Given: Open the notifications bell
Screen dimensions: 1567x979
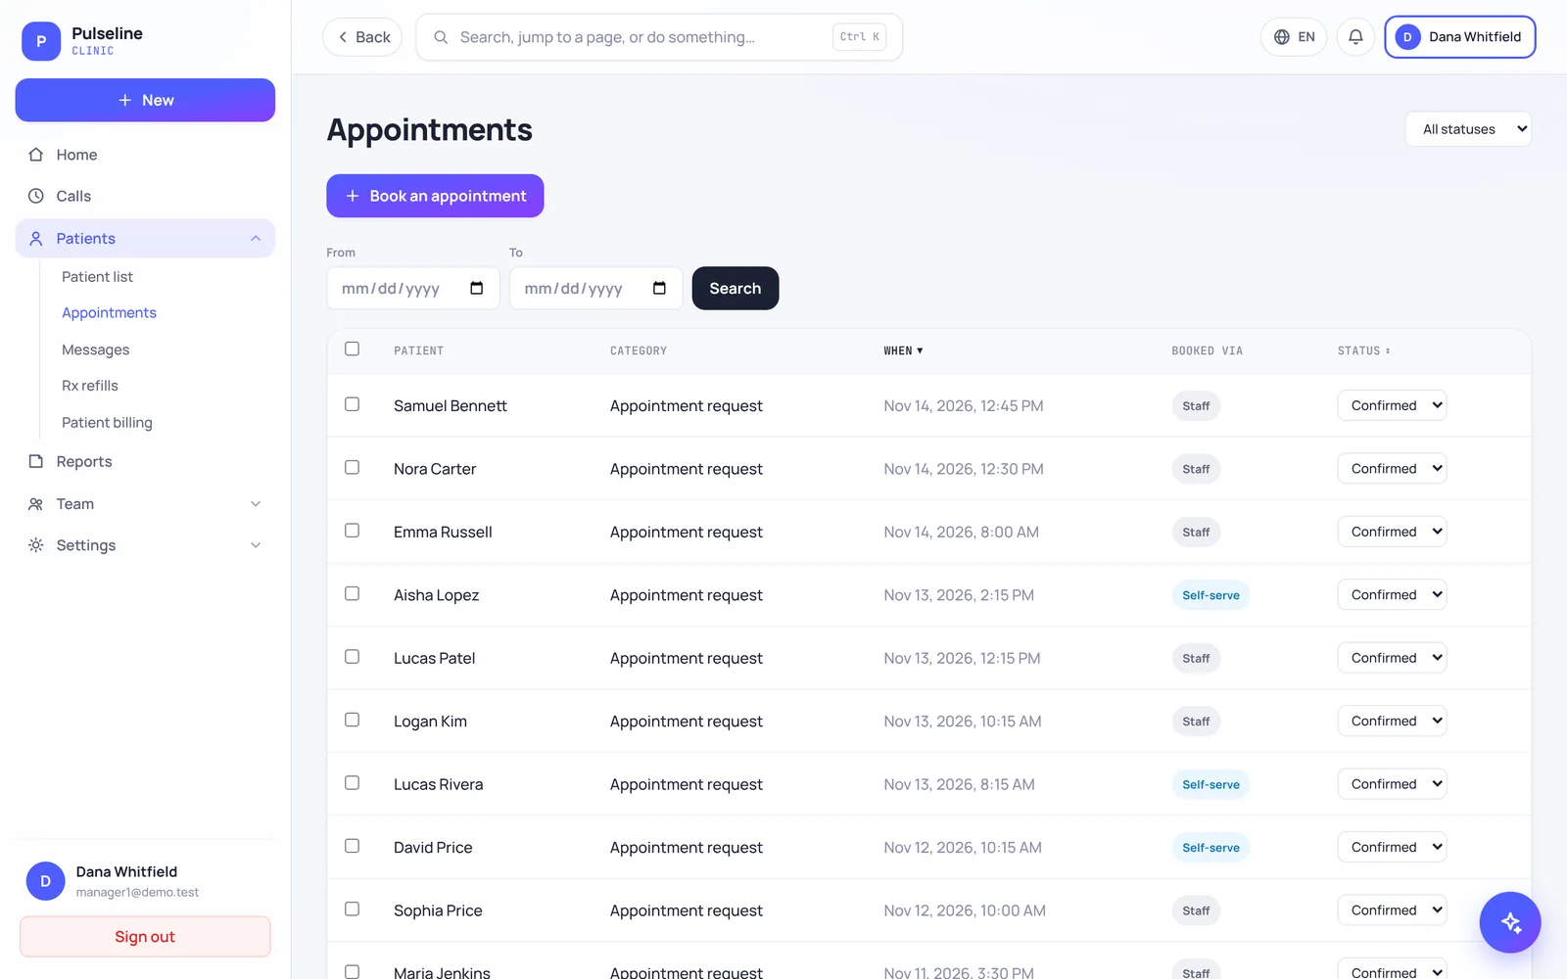Looking at the screenshot, I should coord(1355,37).
